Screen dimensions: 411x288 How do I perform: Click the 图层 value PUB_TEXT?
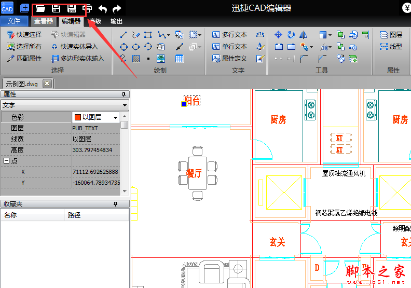pyautogui.click(x=95, y=128)
